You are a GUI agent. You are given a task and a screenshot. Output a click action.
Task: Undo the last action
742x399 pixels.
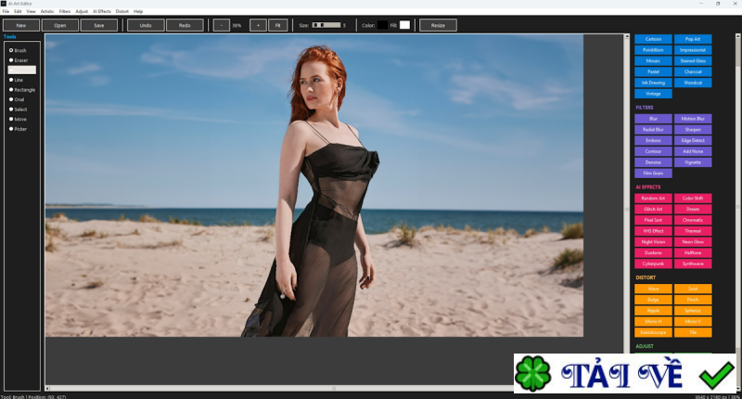(x=146, y=25)
